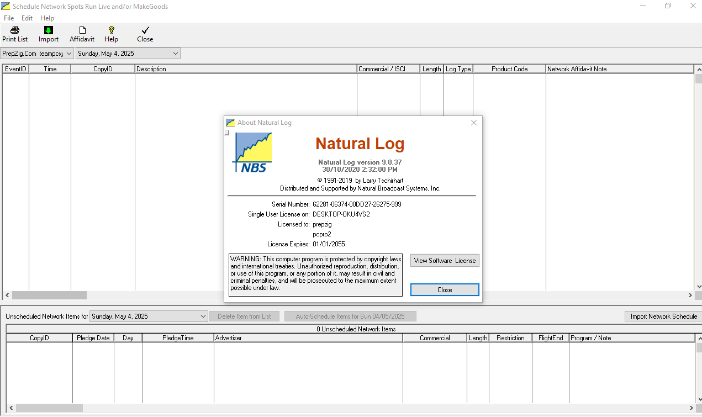Open the File menu
The width and height of the screenshot is (702, 417).
pos(9,18)
